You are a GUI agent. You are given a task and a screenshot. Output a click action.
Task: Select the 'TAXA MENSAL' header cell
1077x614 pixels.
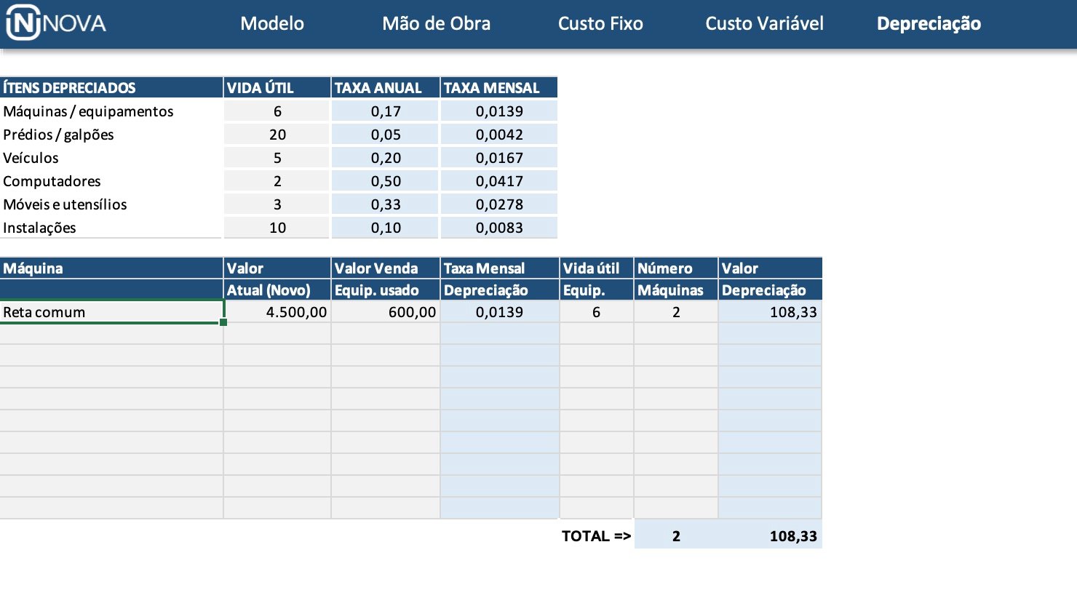pos(499,87)
